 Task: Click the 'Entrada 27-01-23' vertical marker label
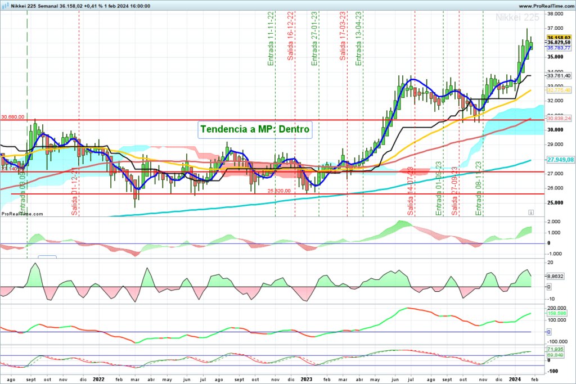pos(314,39)
